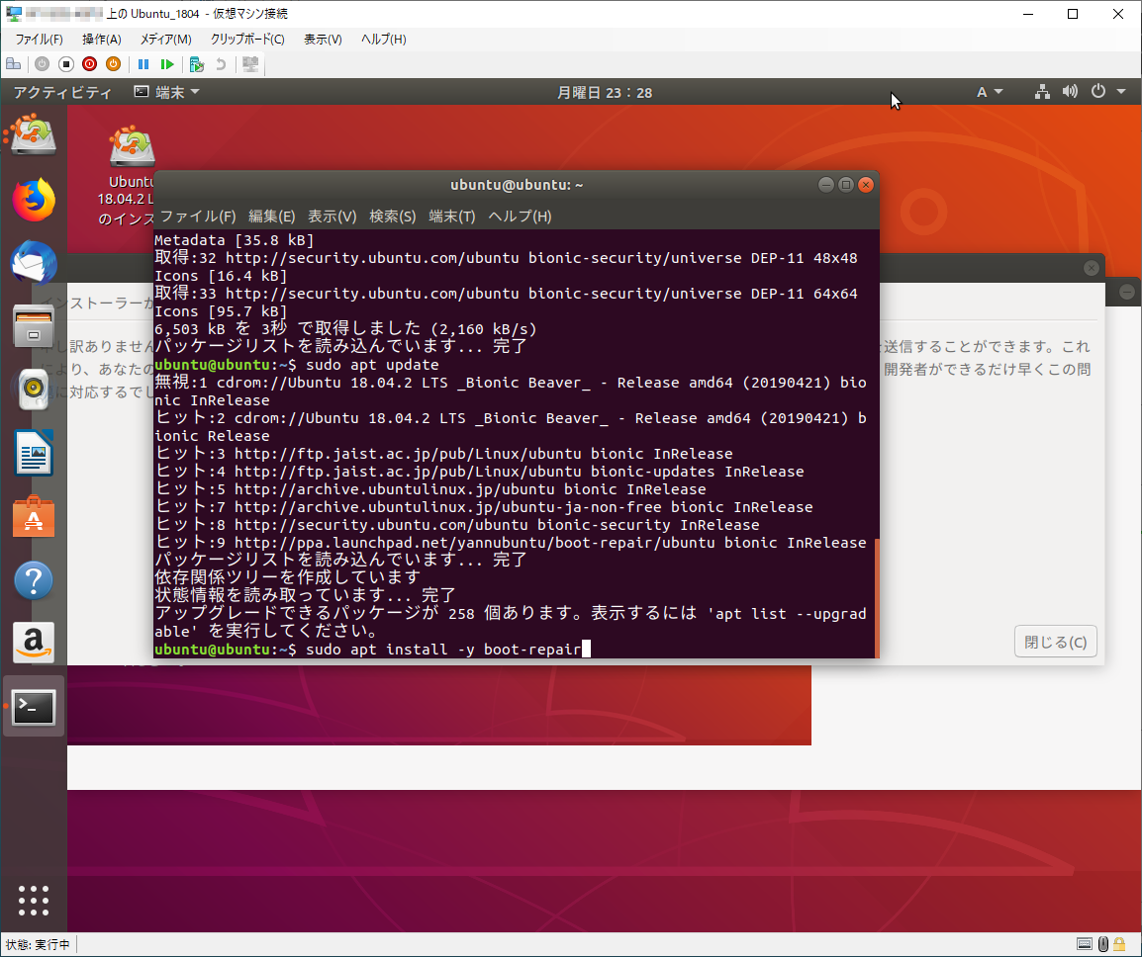Open terminal ヘルプ(H) menu
The height and width of the screenshot is (957, 1142).
pyautogui.click(x=520, y=217)
